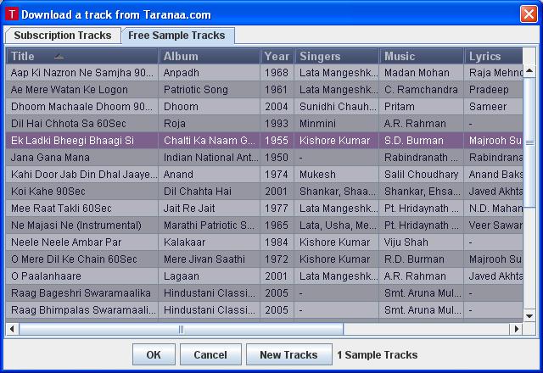
Task: Sort tracks by the Year column header
Action: coord(277,56)
